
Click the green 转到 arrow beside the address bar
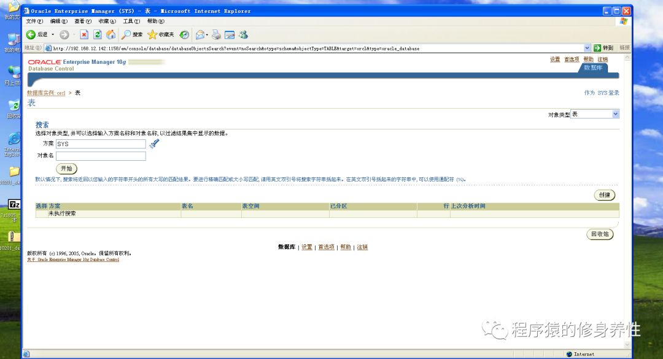[597, 47]
